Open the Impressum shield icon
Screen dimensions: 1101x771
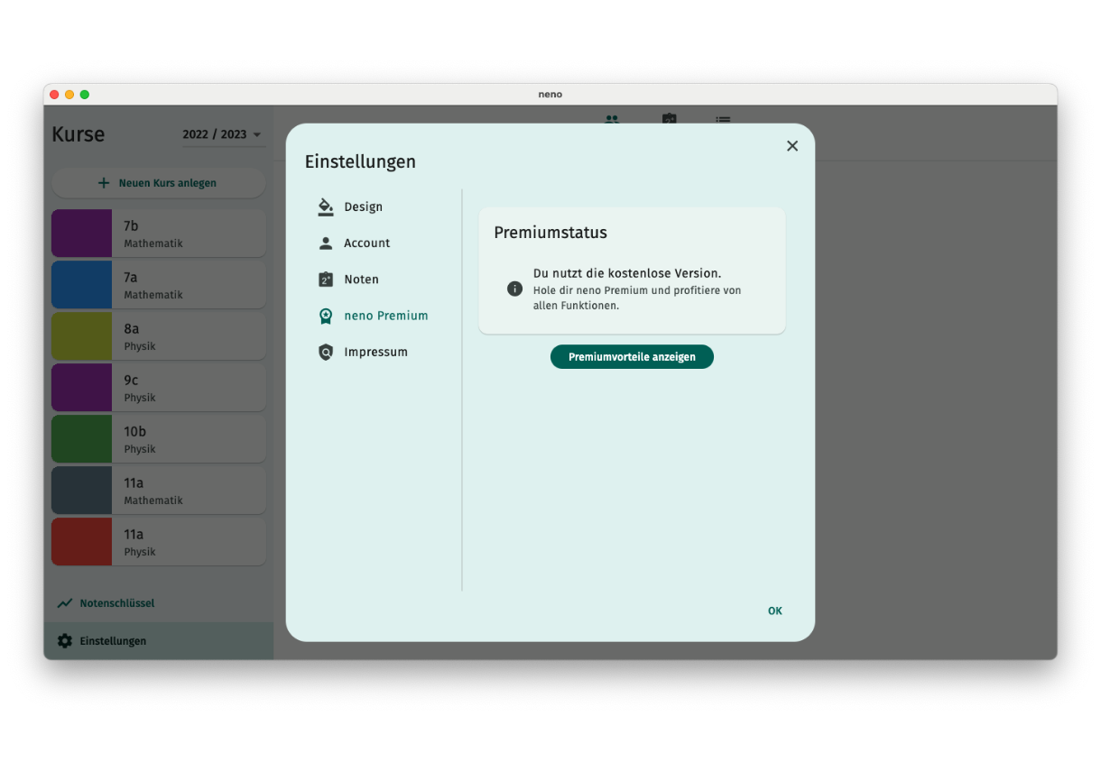coord(326,352)
